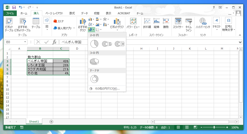This screenshot has width=247, height=134.
Task: Cancel the formula bar entry
Action: tap(38, 42)
